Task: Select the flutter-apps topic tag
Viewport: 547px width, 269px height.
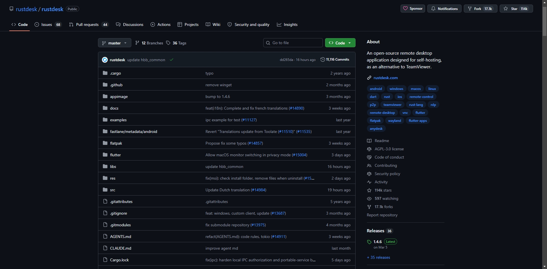Action: (x=418, y=121)
